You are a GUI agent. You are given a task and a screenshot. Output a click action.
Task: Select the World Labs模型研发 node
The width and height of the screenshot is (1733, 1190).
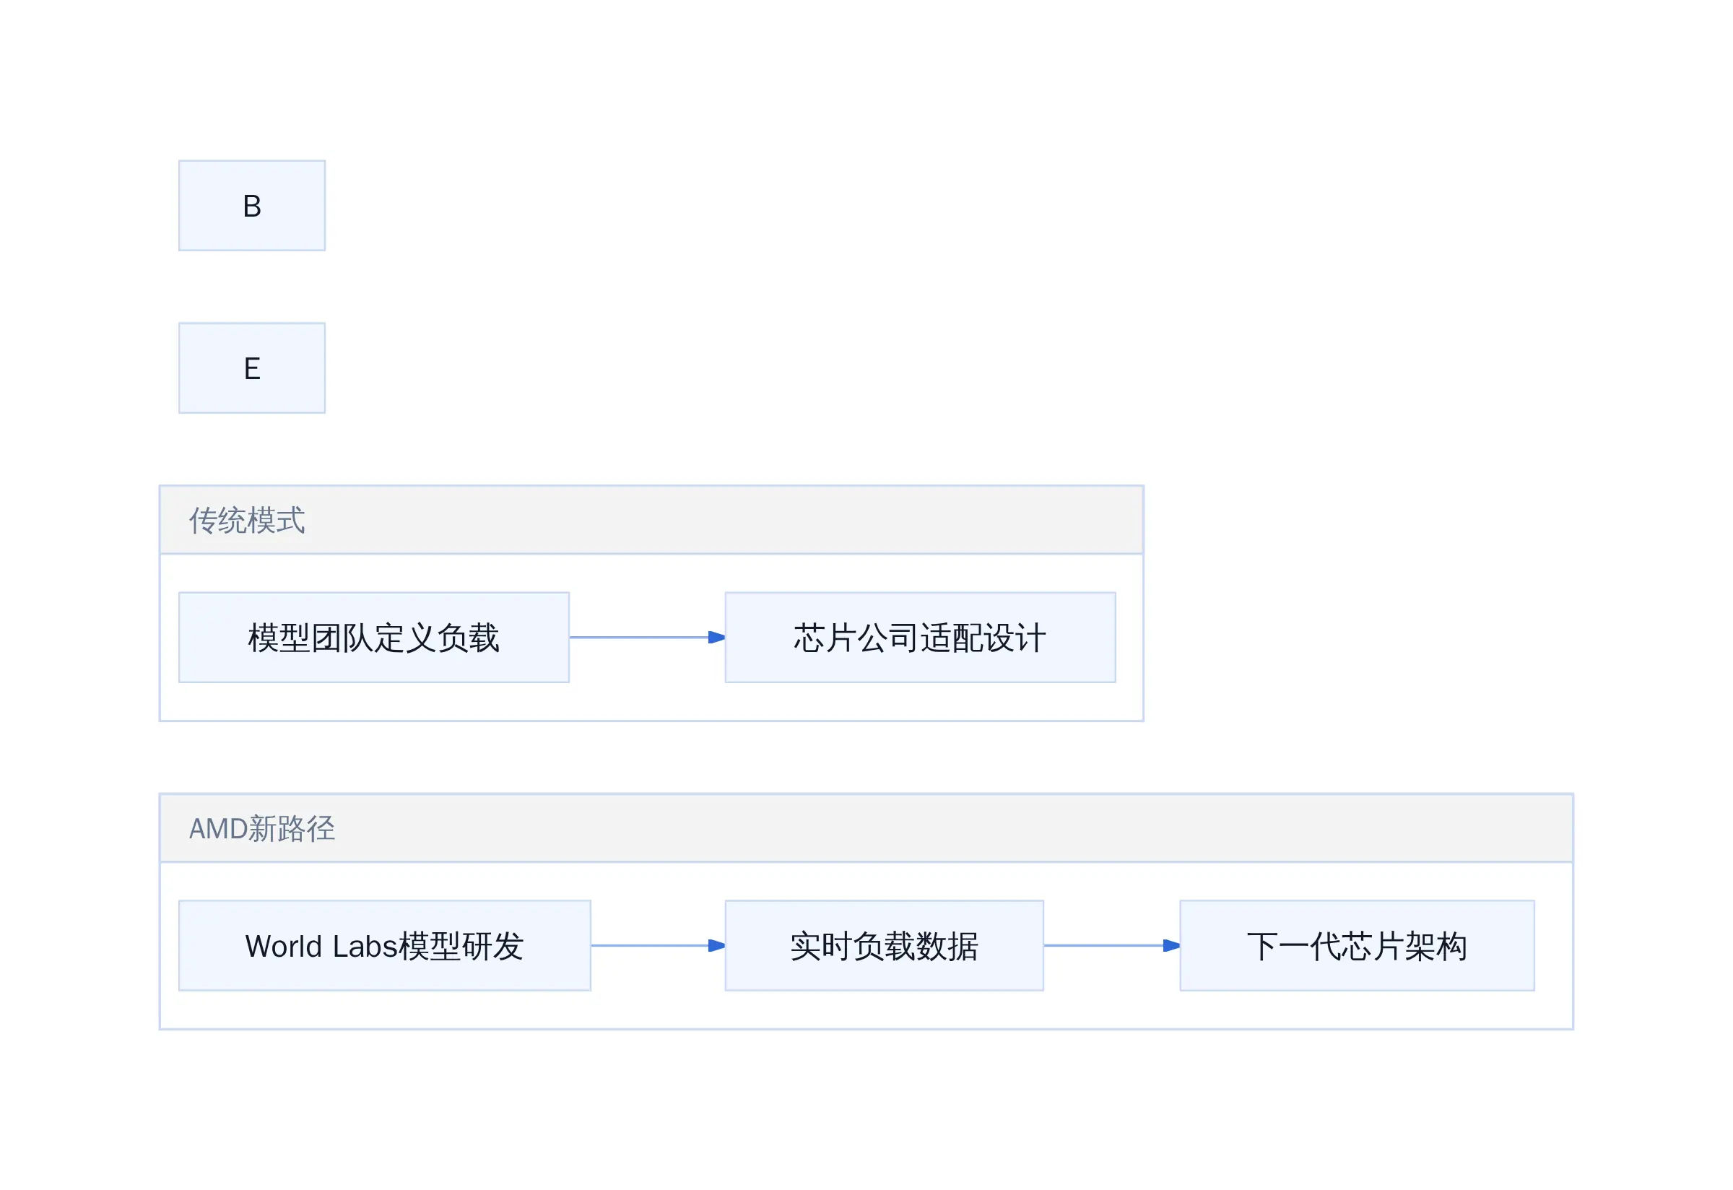pyautogui.click(x=385, y=947)
